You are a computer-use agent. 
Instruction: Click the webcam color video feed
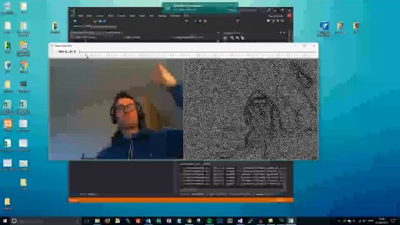(x=116, y=109)
